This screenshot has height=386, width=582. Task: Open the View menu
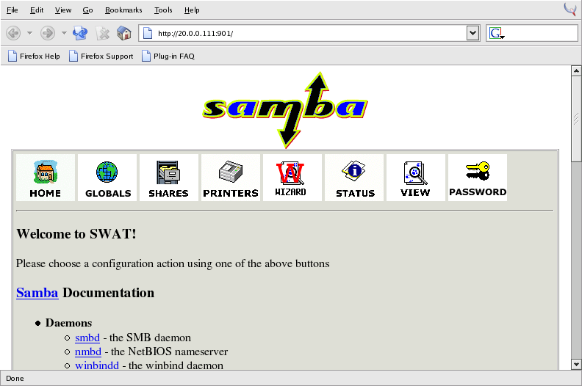pyautogui.click(x=63, y=10)
